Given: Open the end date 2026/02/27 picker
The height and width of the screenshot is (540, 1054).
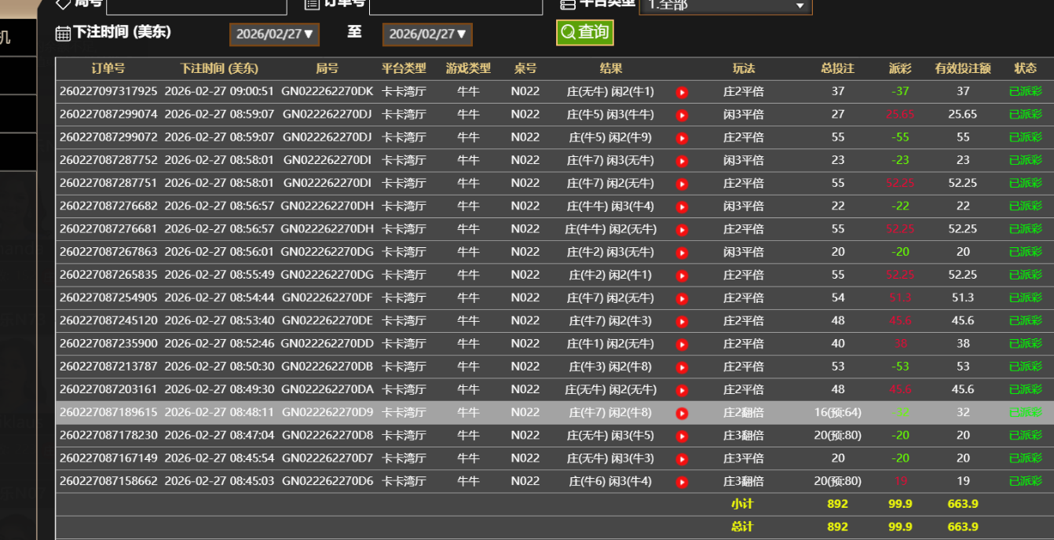Looking at the screenshot, I should 427,35.
